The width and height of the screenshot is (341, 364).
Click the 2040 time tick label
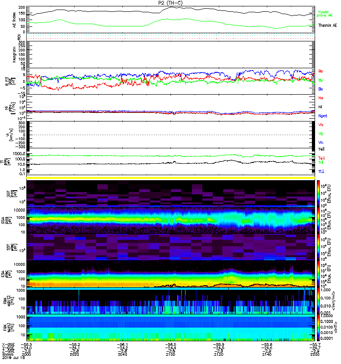(122, 354)
